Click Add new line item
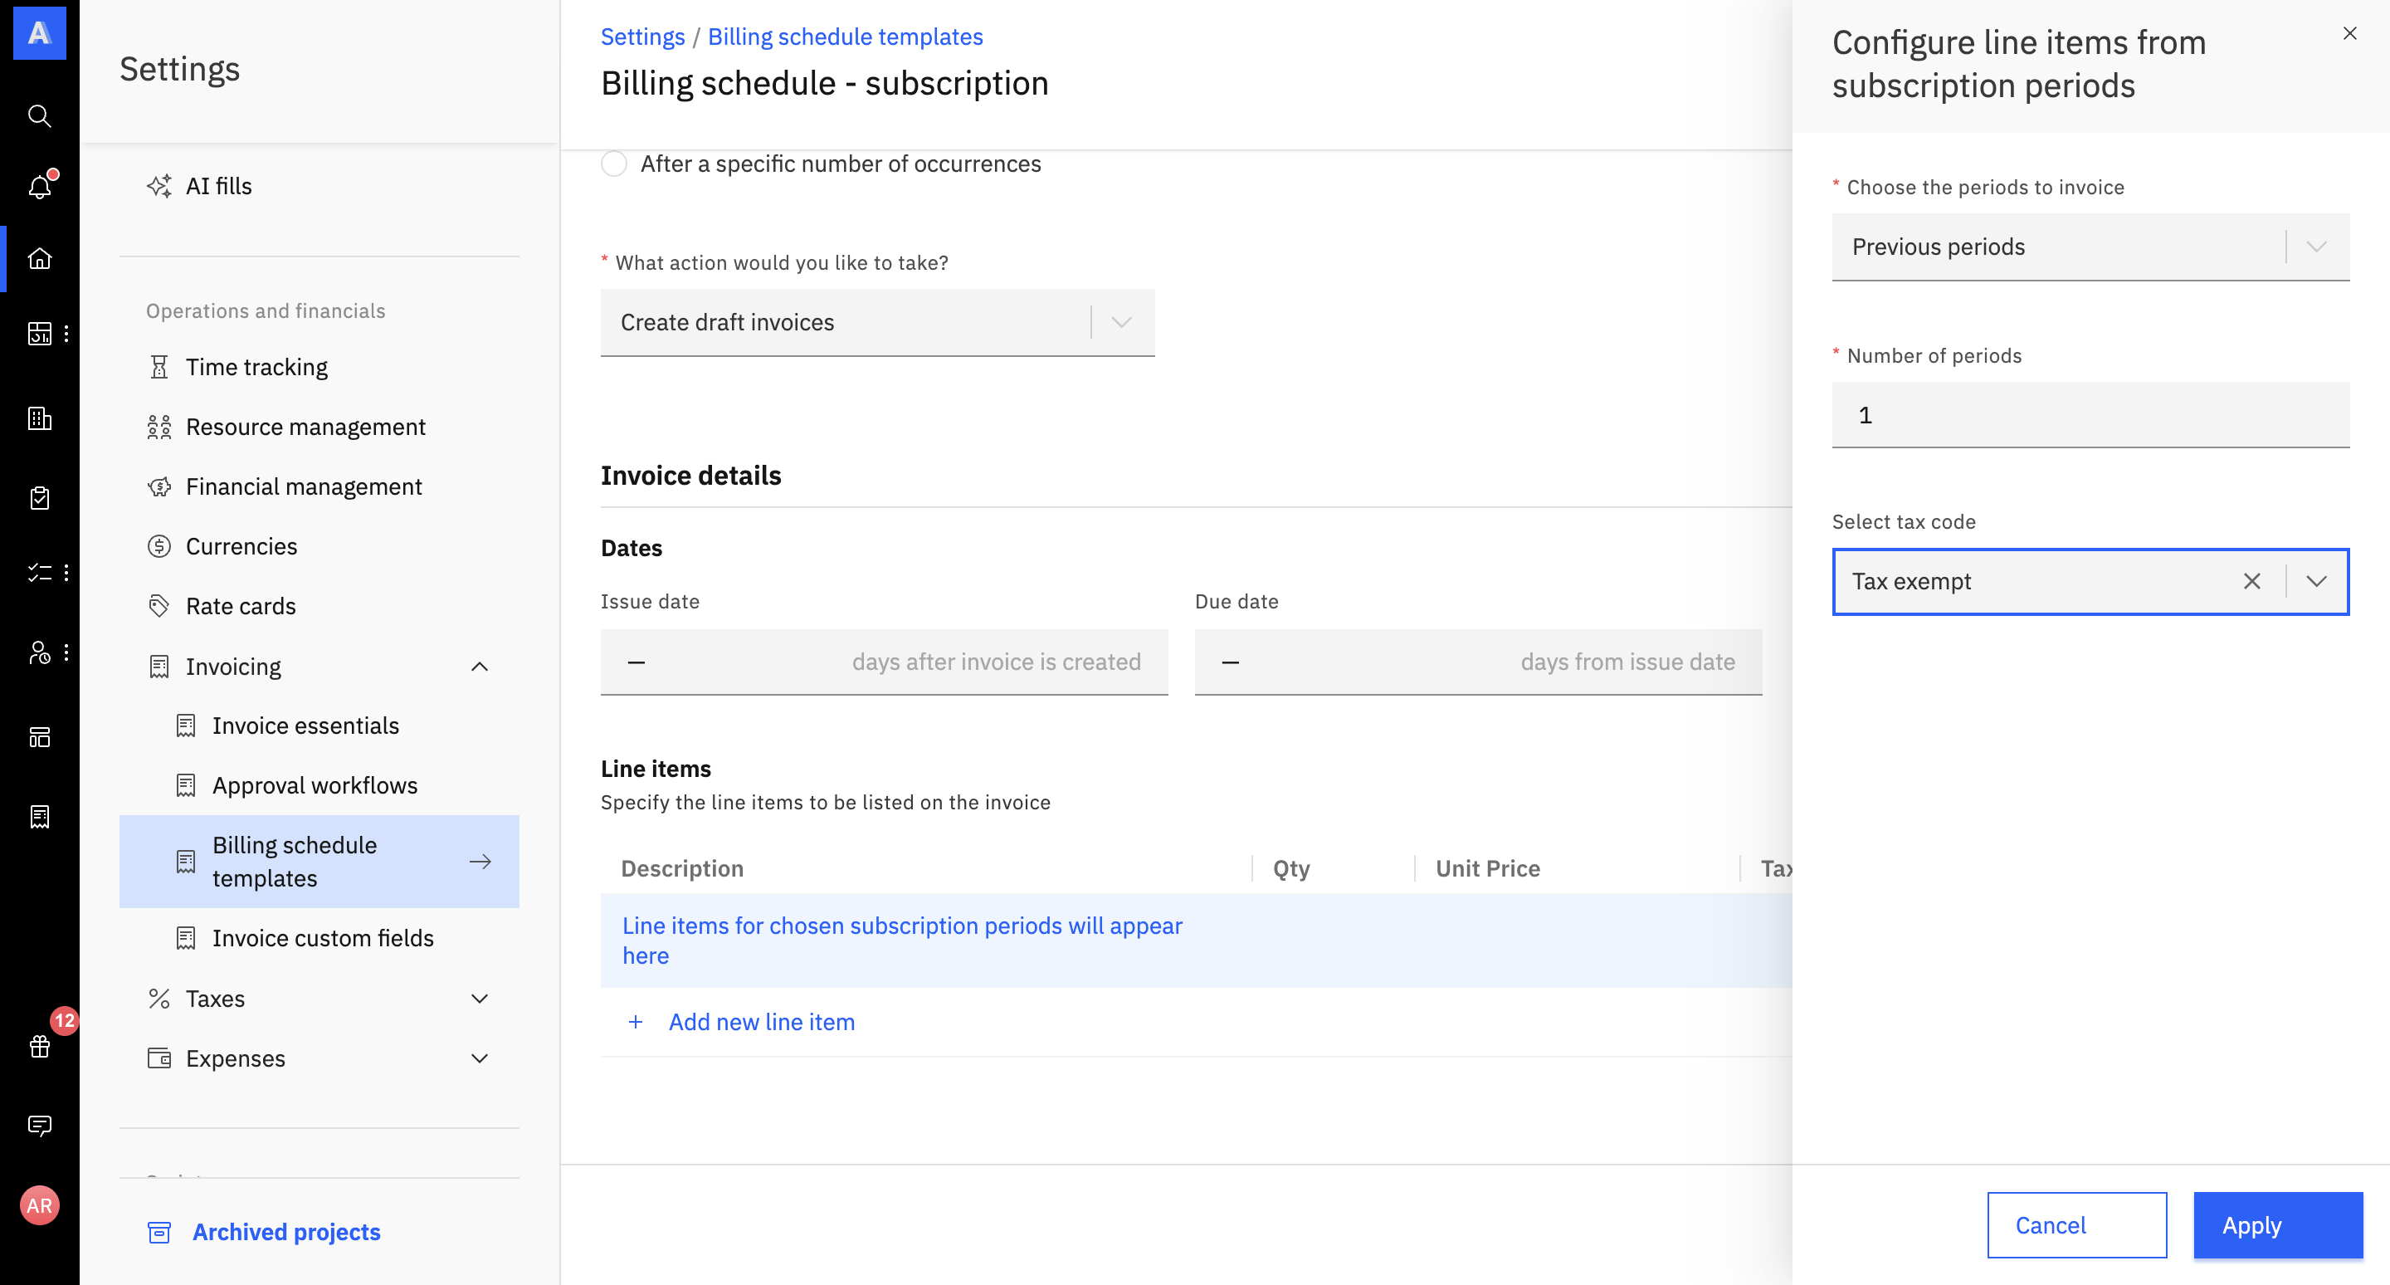This screenshot has width=2390, height=1285. tap(761, 1022)
